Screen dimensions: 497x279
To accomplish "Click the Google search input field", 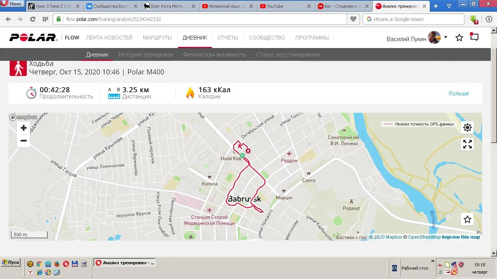I will [414, 19].
